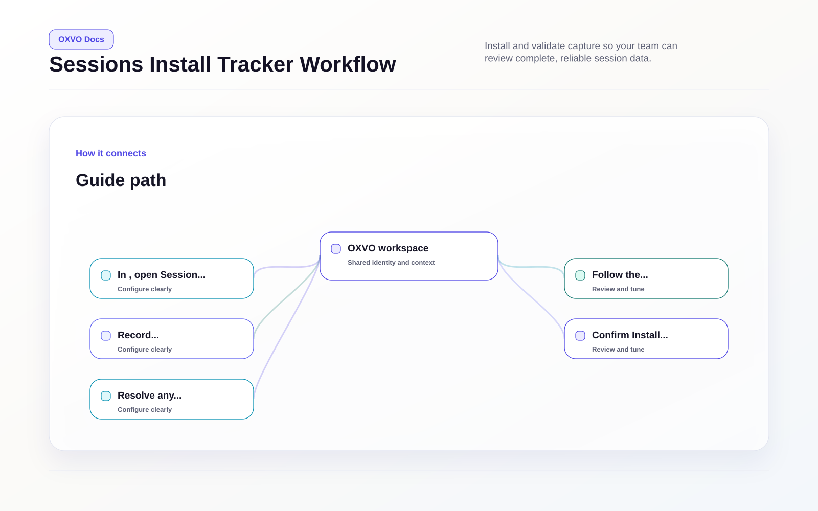Click the purple icon in Confirm Install... node
The width and height of the screenshot is (818, 511).
pyautogui.click(x=580, y=336)
